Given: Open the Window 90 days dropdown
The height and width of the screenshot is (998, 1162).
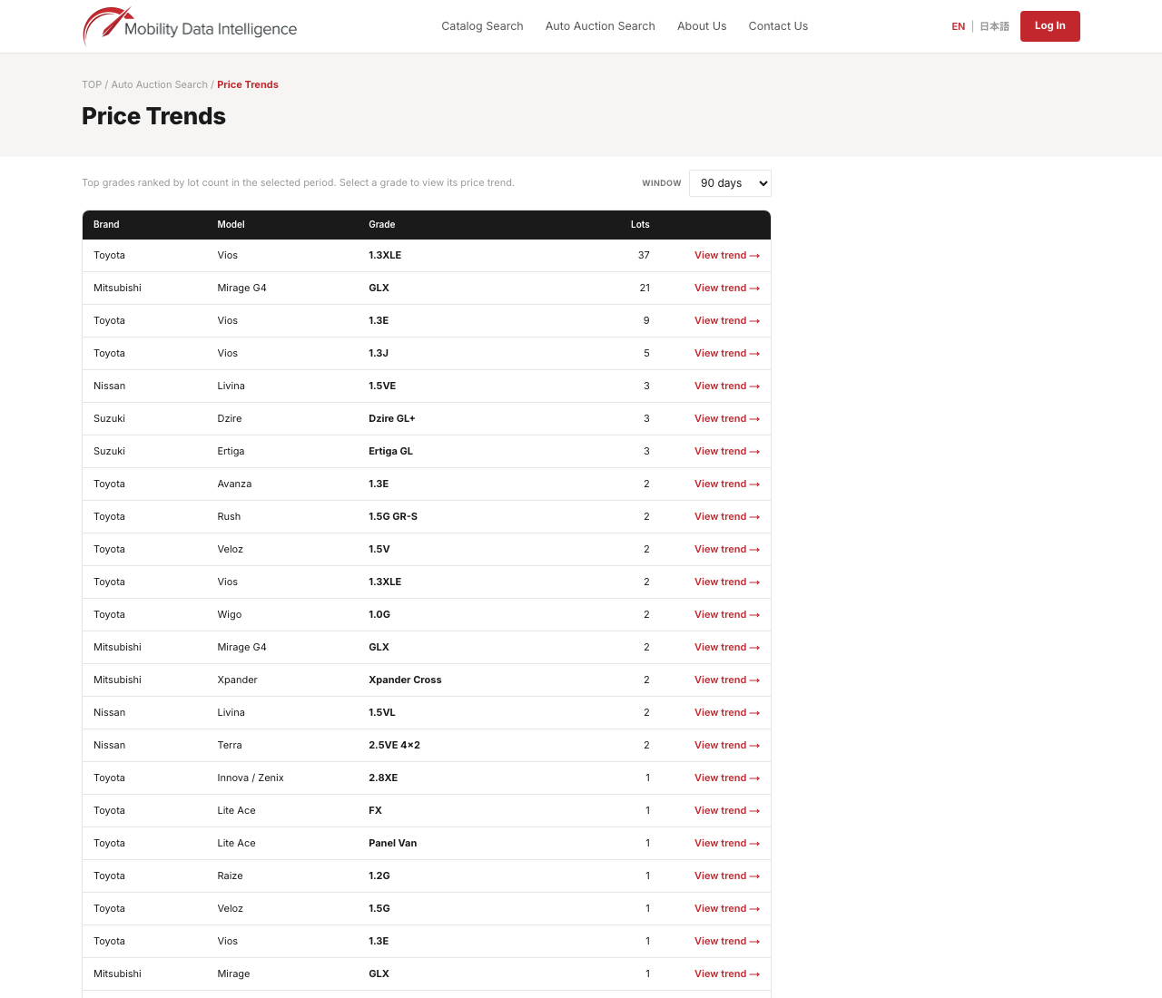Looking at the screenshot, I should coord(730,183).
